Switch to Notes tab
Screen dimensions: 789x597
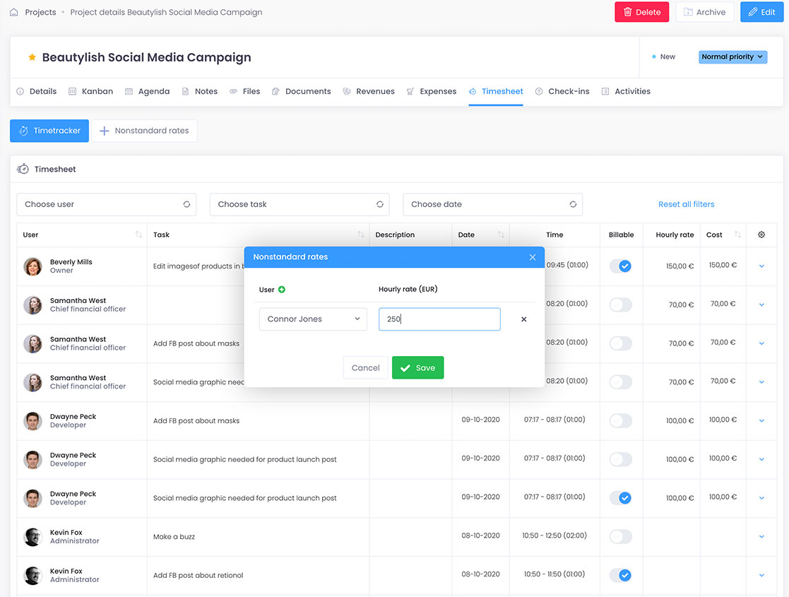coord(200,91)
